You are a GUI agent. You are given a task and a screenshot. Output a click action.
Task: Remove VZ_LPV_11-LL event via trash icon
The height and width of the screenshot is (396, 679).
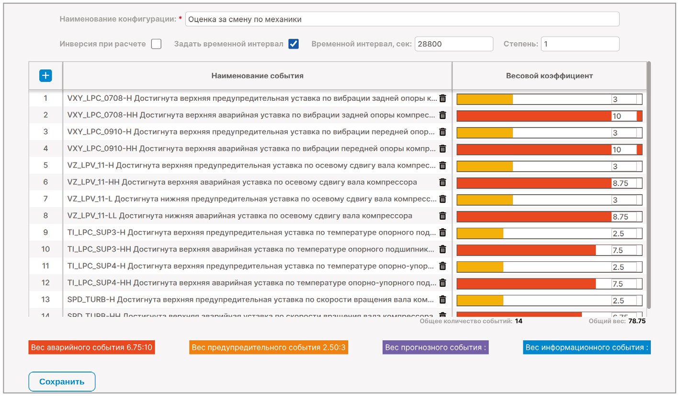[442, 216]
